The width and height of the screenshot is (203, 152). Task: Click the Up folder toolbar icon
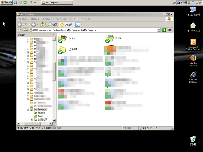click(42, 24)
